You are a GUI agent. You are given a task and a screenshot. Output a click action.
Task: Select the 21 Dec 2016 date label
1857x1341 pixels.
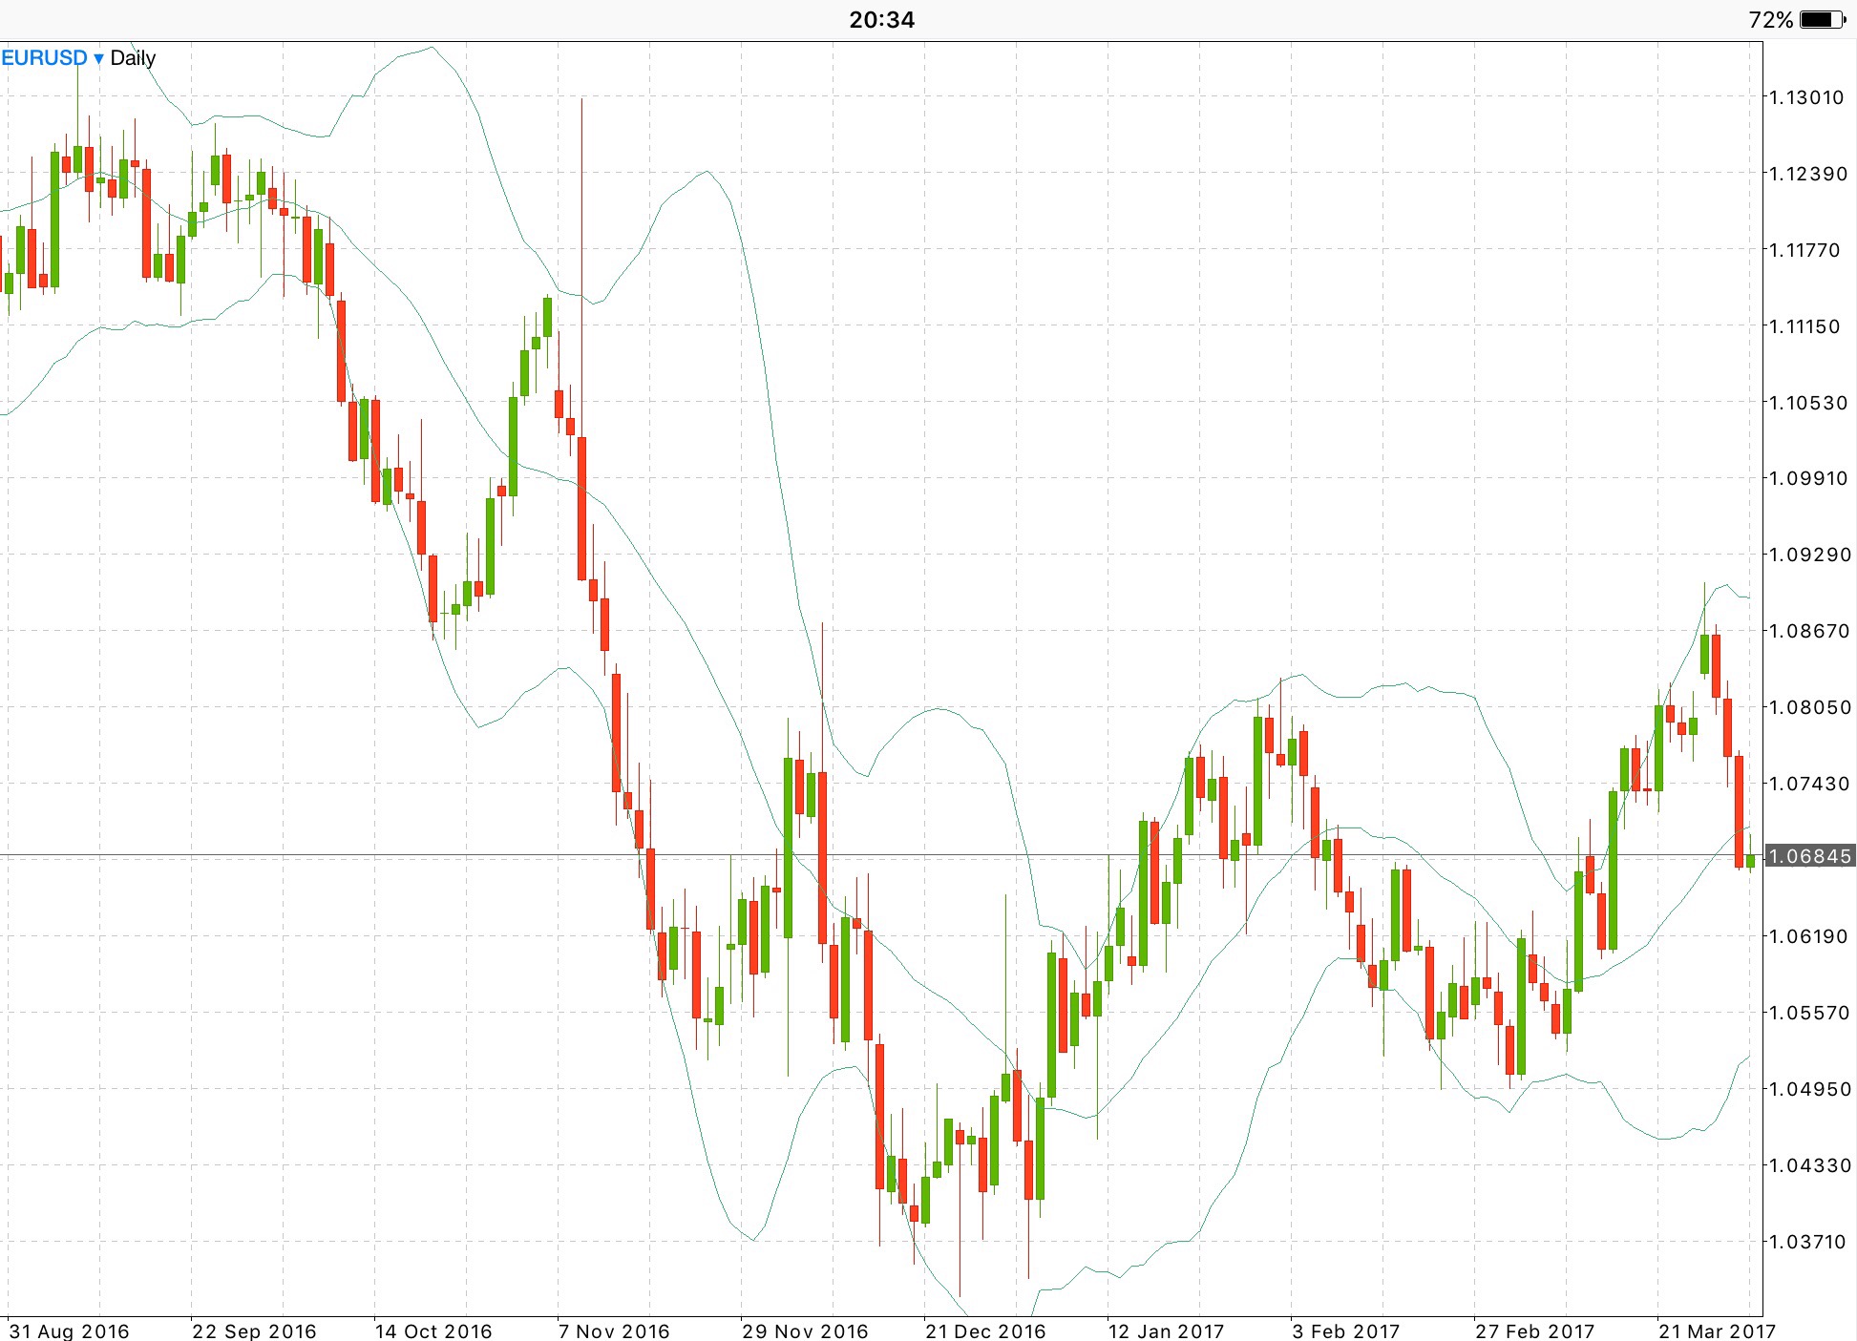pos(985,1331)
